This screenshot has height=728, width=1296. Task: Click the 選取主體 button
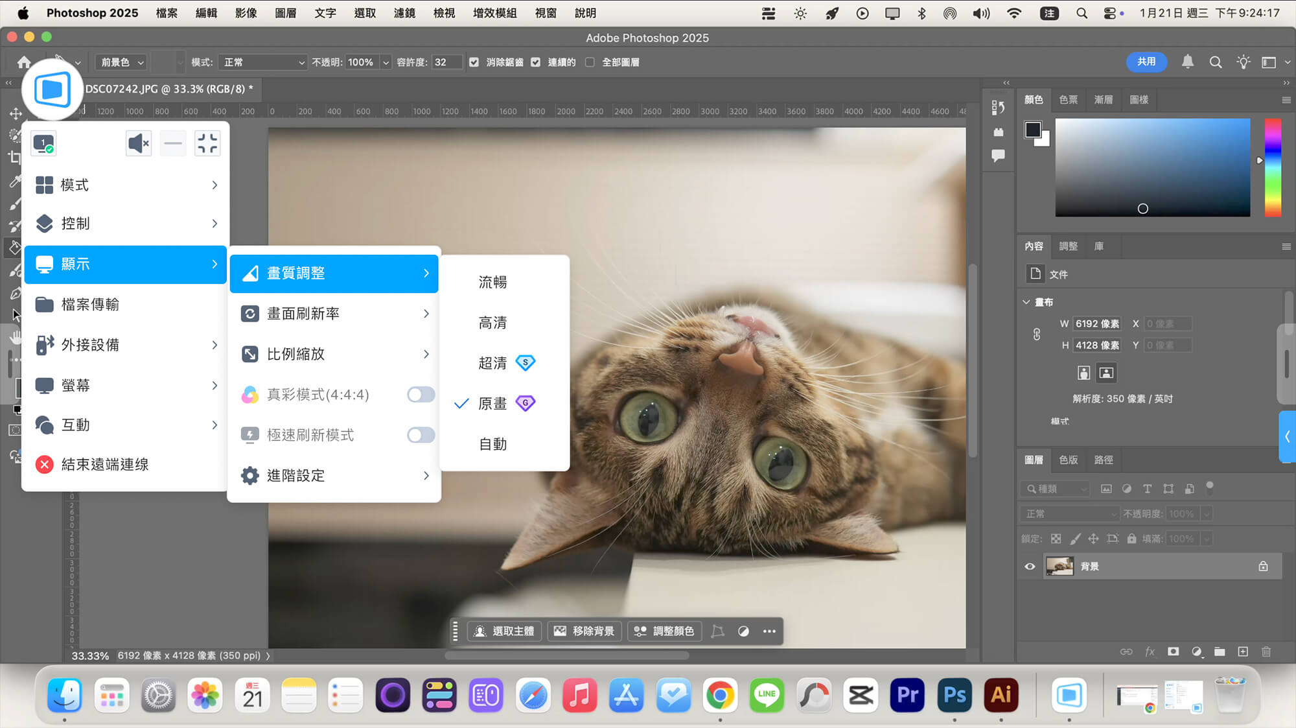[x=505, y=631]
